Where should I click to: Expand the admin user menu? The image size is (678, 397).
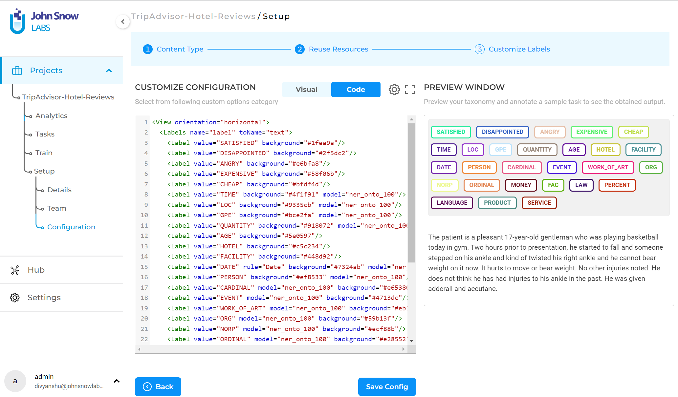[x=117, y=381]
